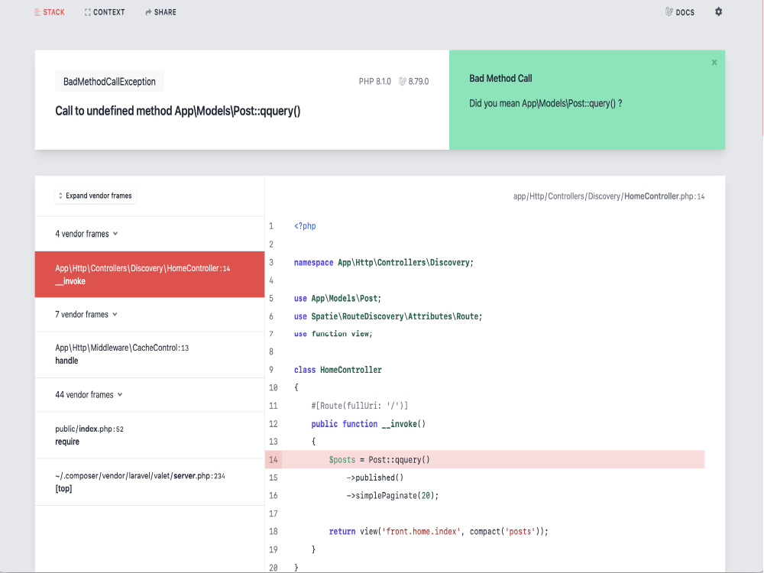Click the BadMethodCallException label

point(109,82)
